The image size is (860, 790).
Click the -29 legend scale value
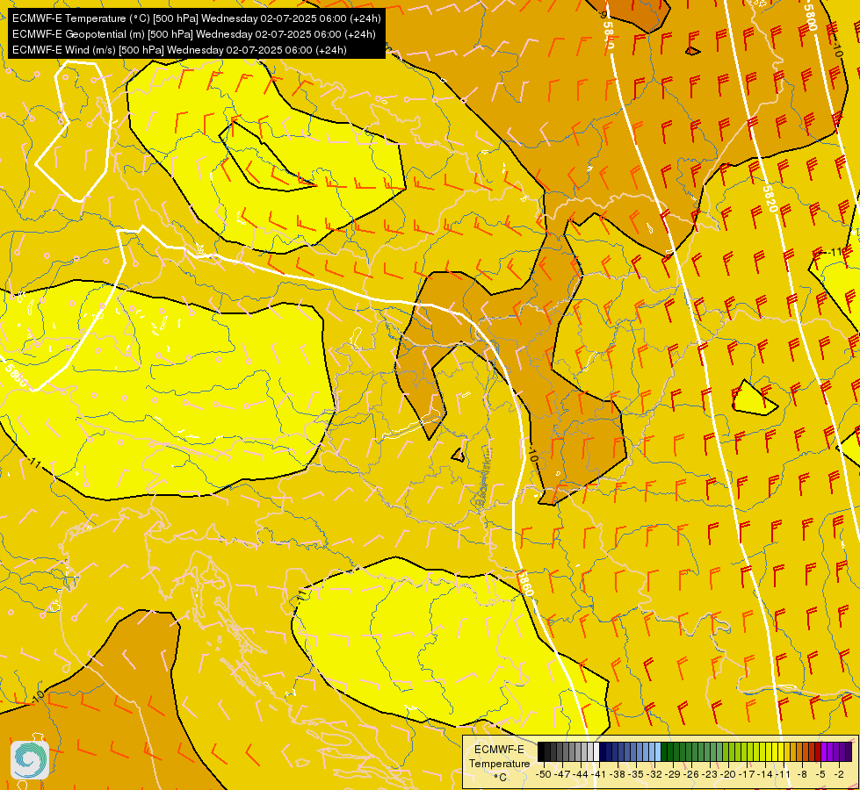673,774
